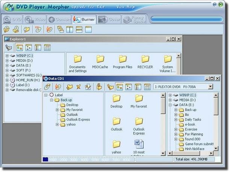Click scroll-down arrow of right drive tree

click(216, 149)
